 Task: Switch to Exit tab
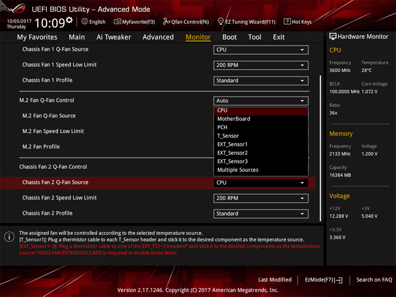(x=279, y=37)
